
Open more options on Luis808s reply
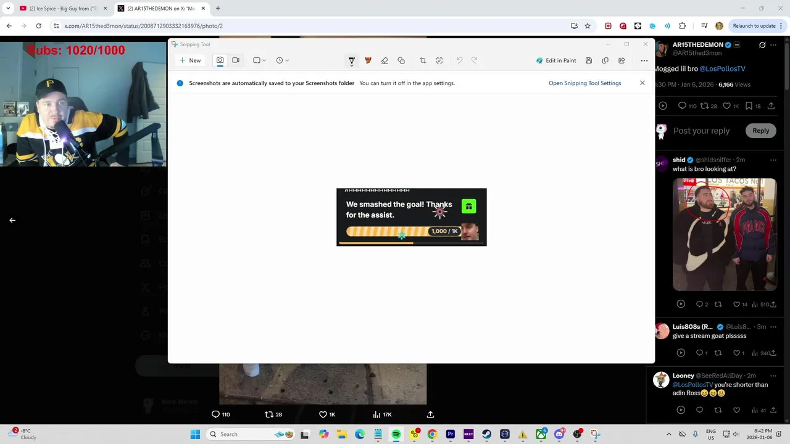pyautogui.click(x=773, y=327)
